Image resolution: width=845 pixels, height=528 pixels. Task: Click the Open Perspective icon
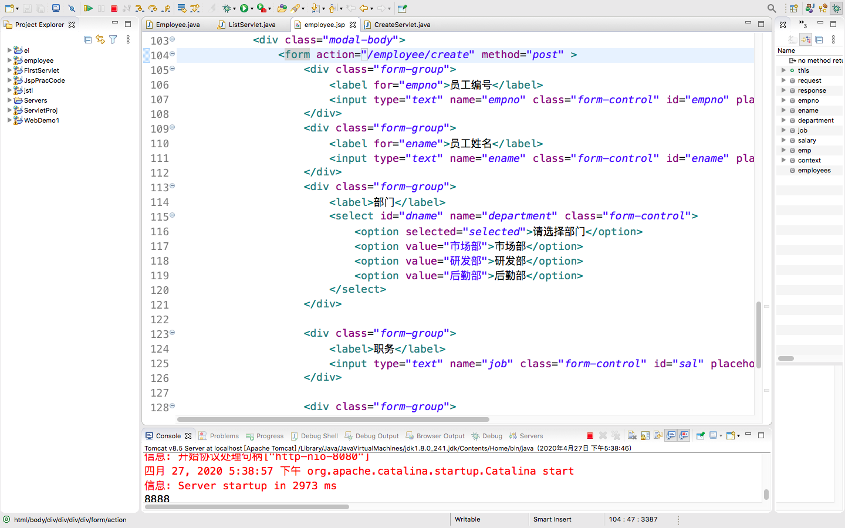794,8
